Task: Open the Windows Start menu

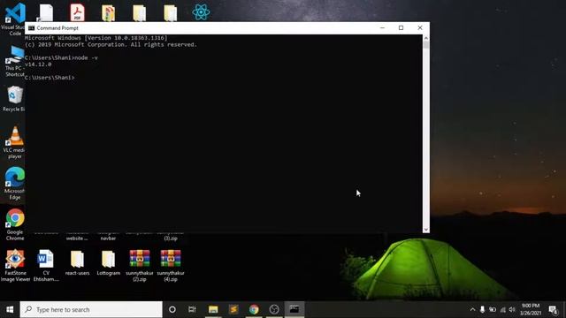Action: [x=10, y=309]
